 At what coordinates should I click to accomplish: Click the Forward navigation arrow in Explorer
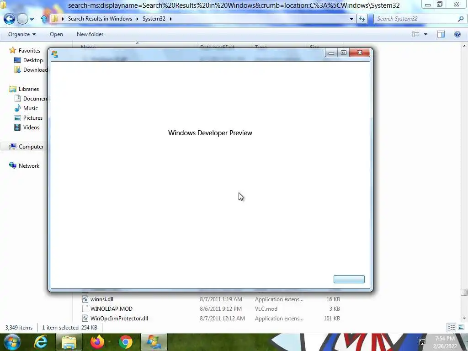pos(22,19)
